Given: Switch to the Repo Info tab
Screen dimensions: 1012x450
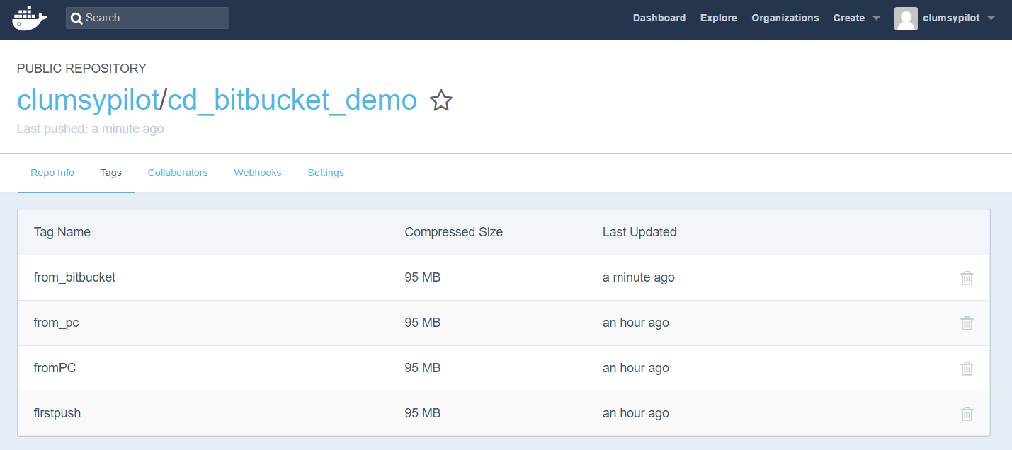Looking at the screenshot, I should coord(52,173).
